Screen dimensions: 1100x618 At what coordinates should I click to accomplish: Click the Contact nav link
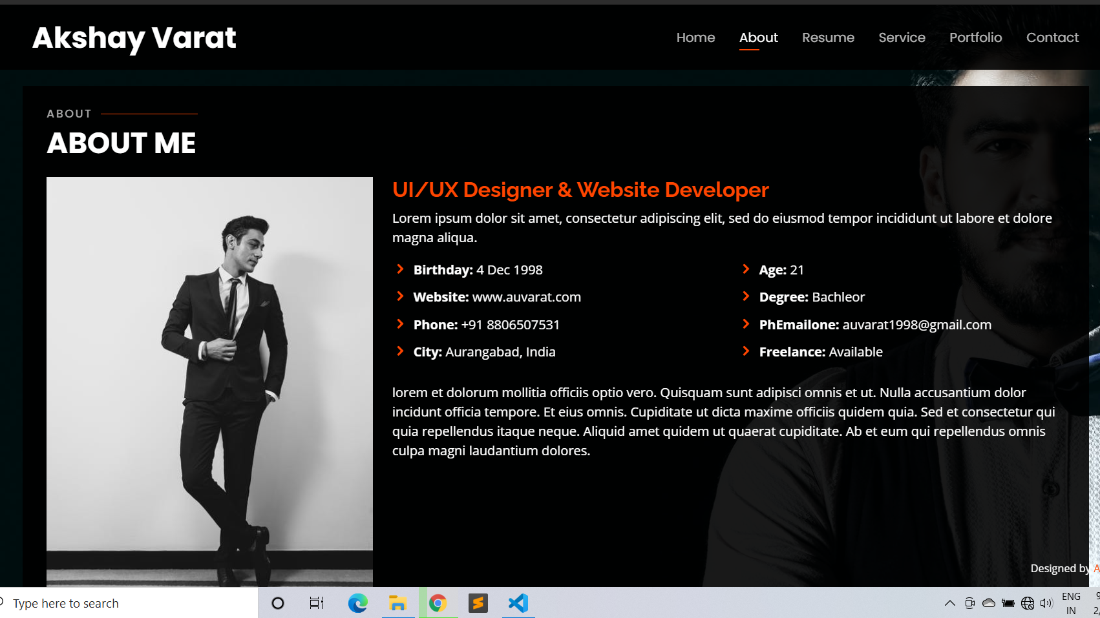1052,37
